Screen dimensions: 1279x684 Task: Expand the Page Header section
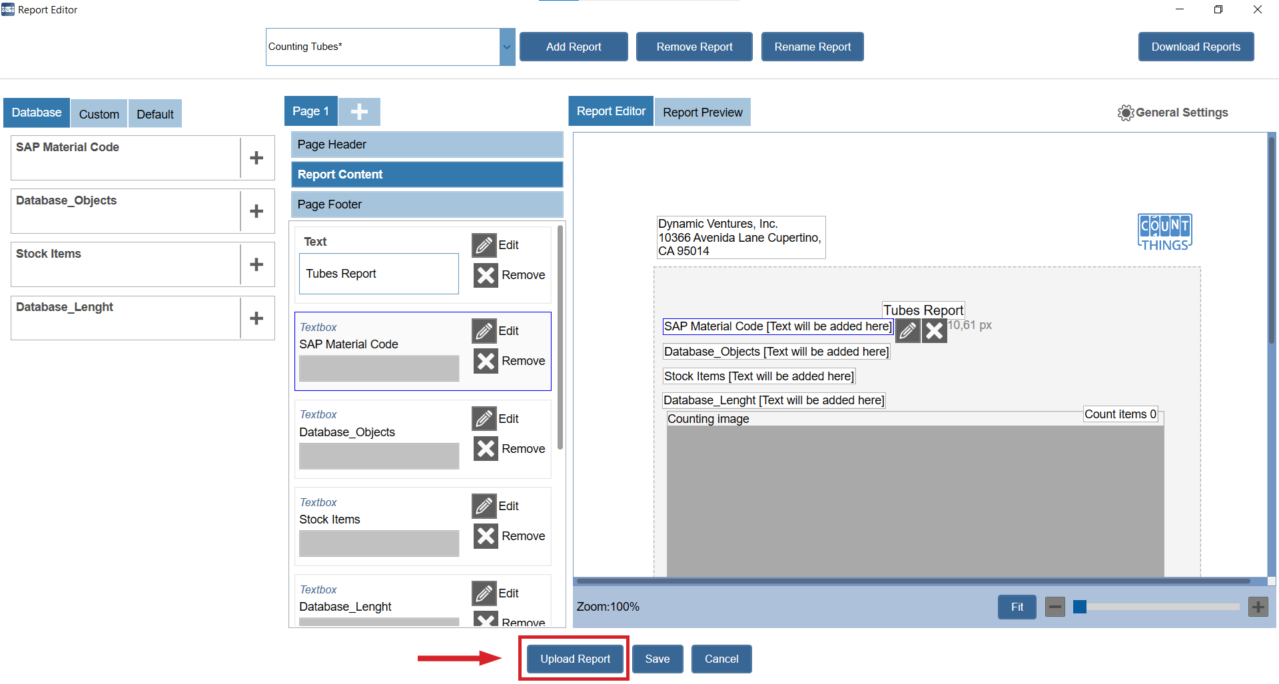[426, 145]
